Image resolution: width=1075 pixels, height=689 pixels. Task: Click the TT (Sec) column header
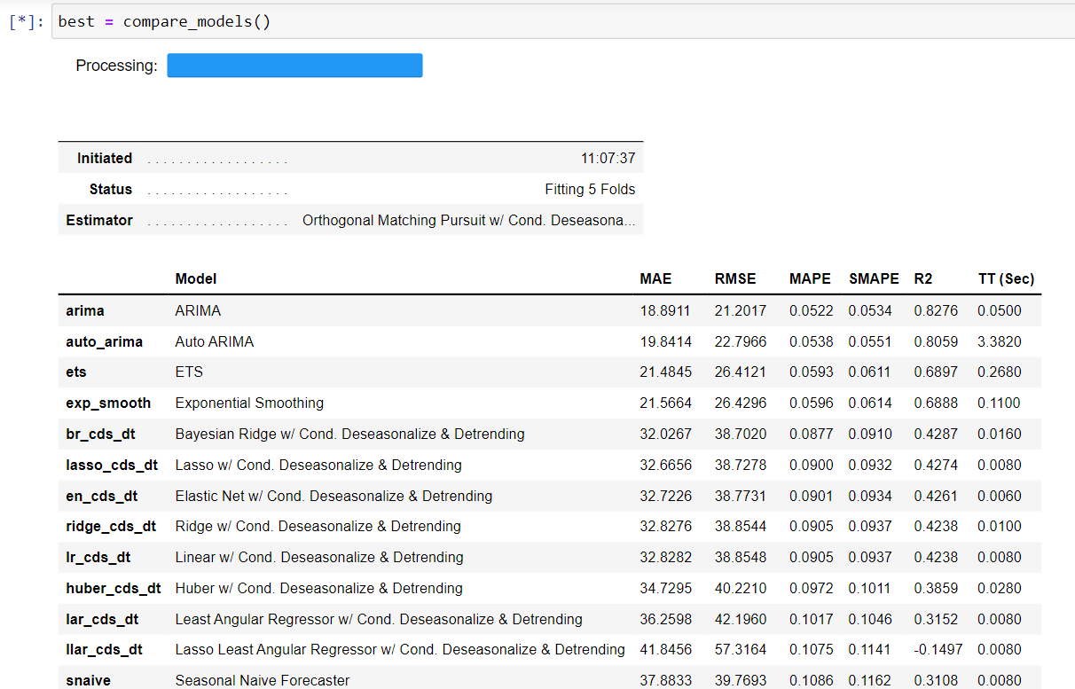(x=1005, y=278)
